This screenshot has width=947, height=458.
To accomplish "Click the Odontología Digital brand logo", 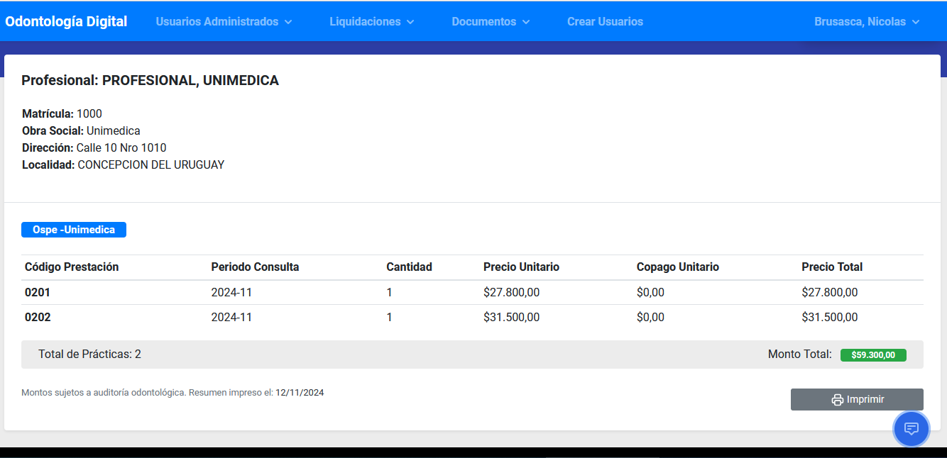I will pos(66,21).
